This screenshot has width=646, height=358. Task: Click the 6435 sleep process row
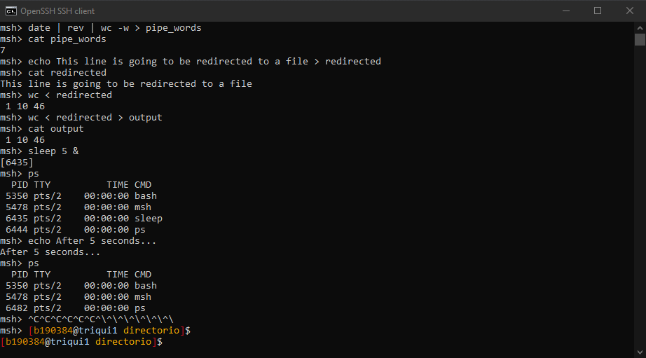84,219
